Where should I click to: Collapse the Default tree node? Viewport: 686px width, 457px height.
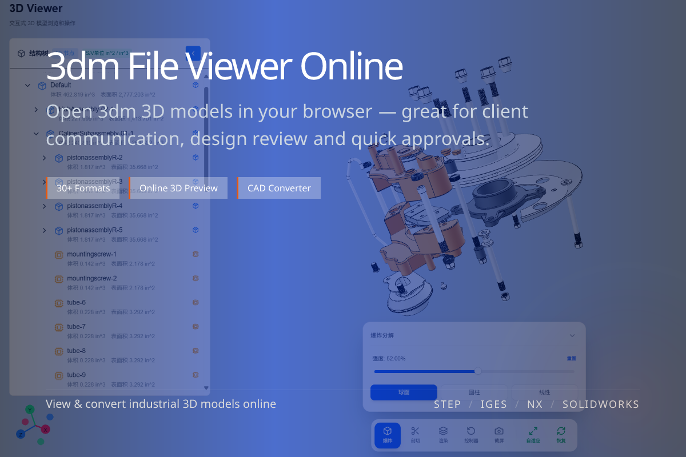tap(27, 86)
